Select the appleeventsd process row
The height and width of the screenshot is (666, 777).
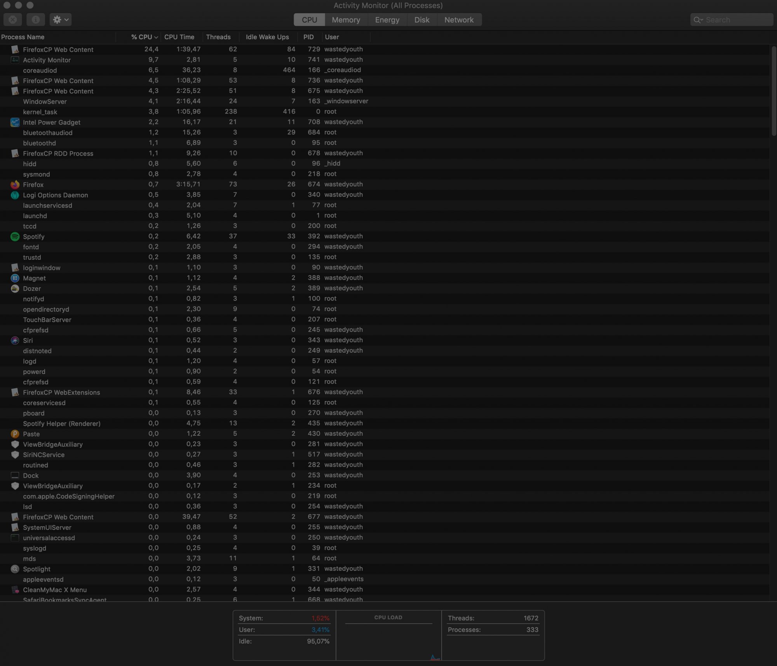click(x=385, y=579)
